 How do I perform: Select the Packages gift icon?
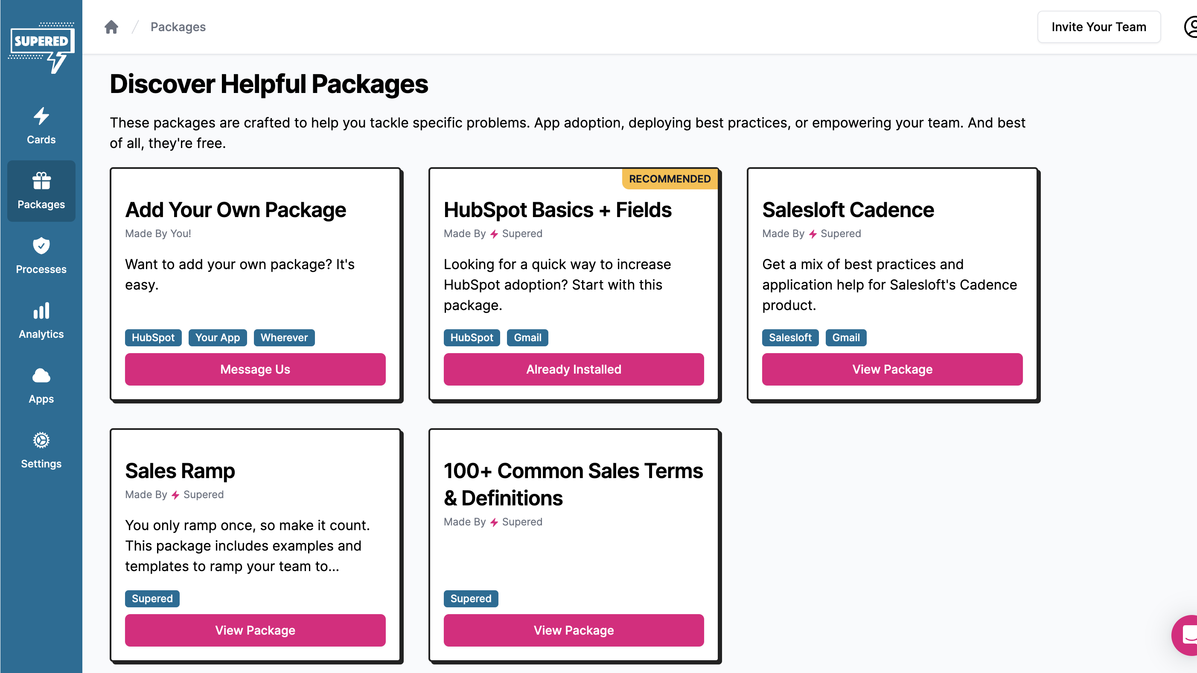click(x=41, y=181)
